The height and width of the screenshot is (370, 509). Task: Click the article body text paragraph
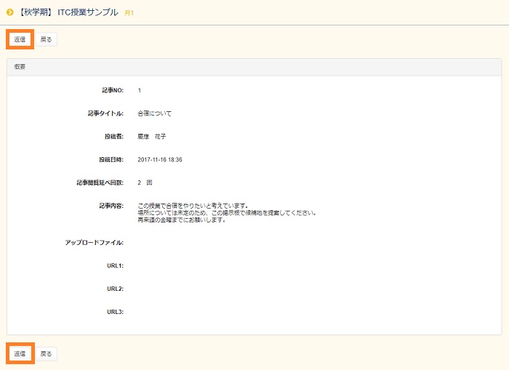(x=226, y=212)
